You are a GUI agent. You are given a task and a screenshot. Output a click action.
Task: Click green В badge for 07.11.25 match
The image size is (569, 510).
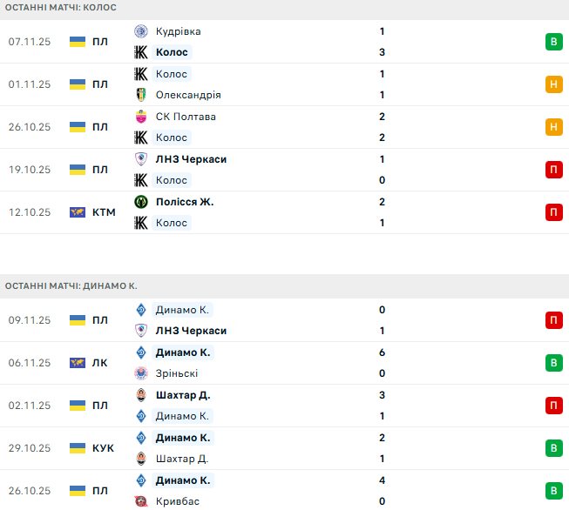click(552, 42)
